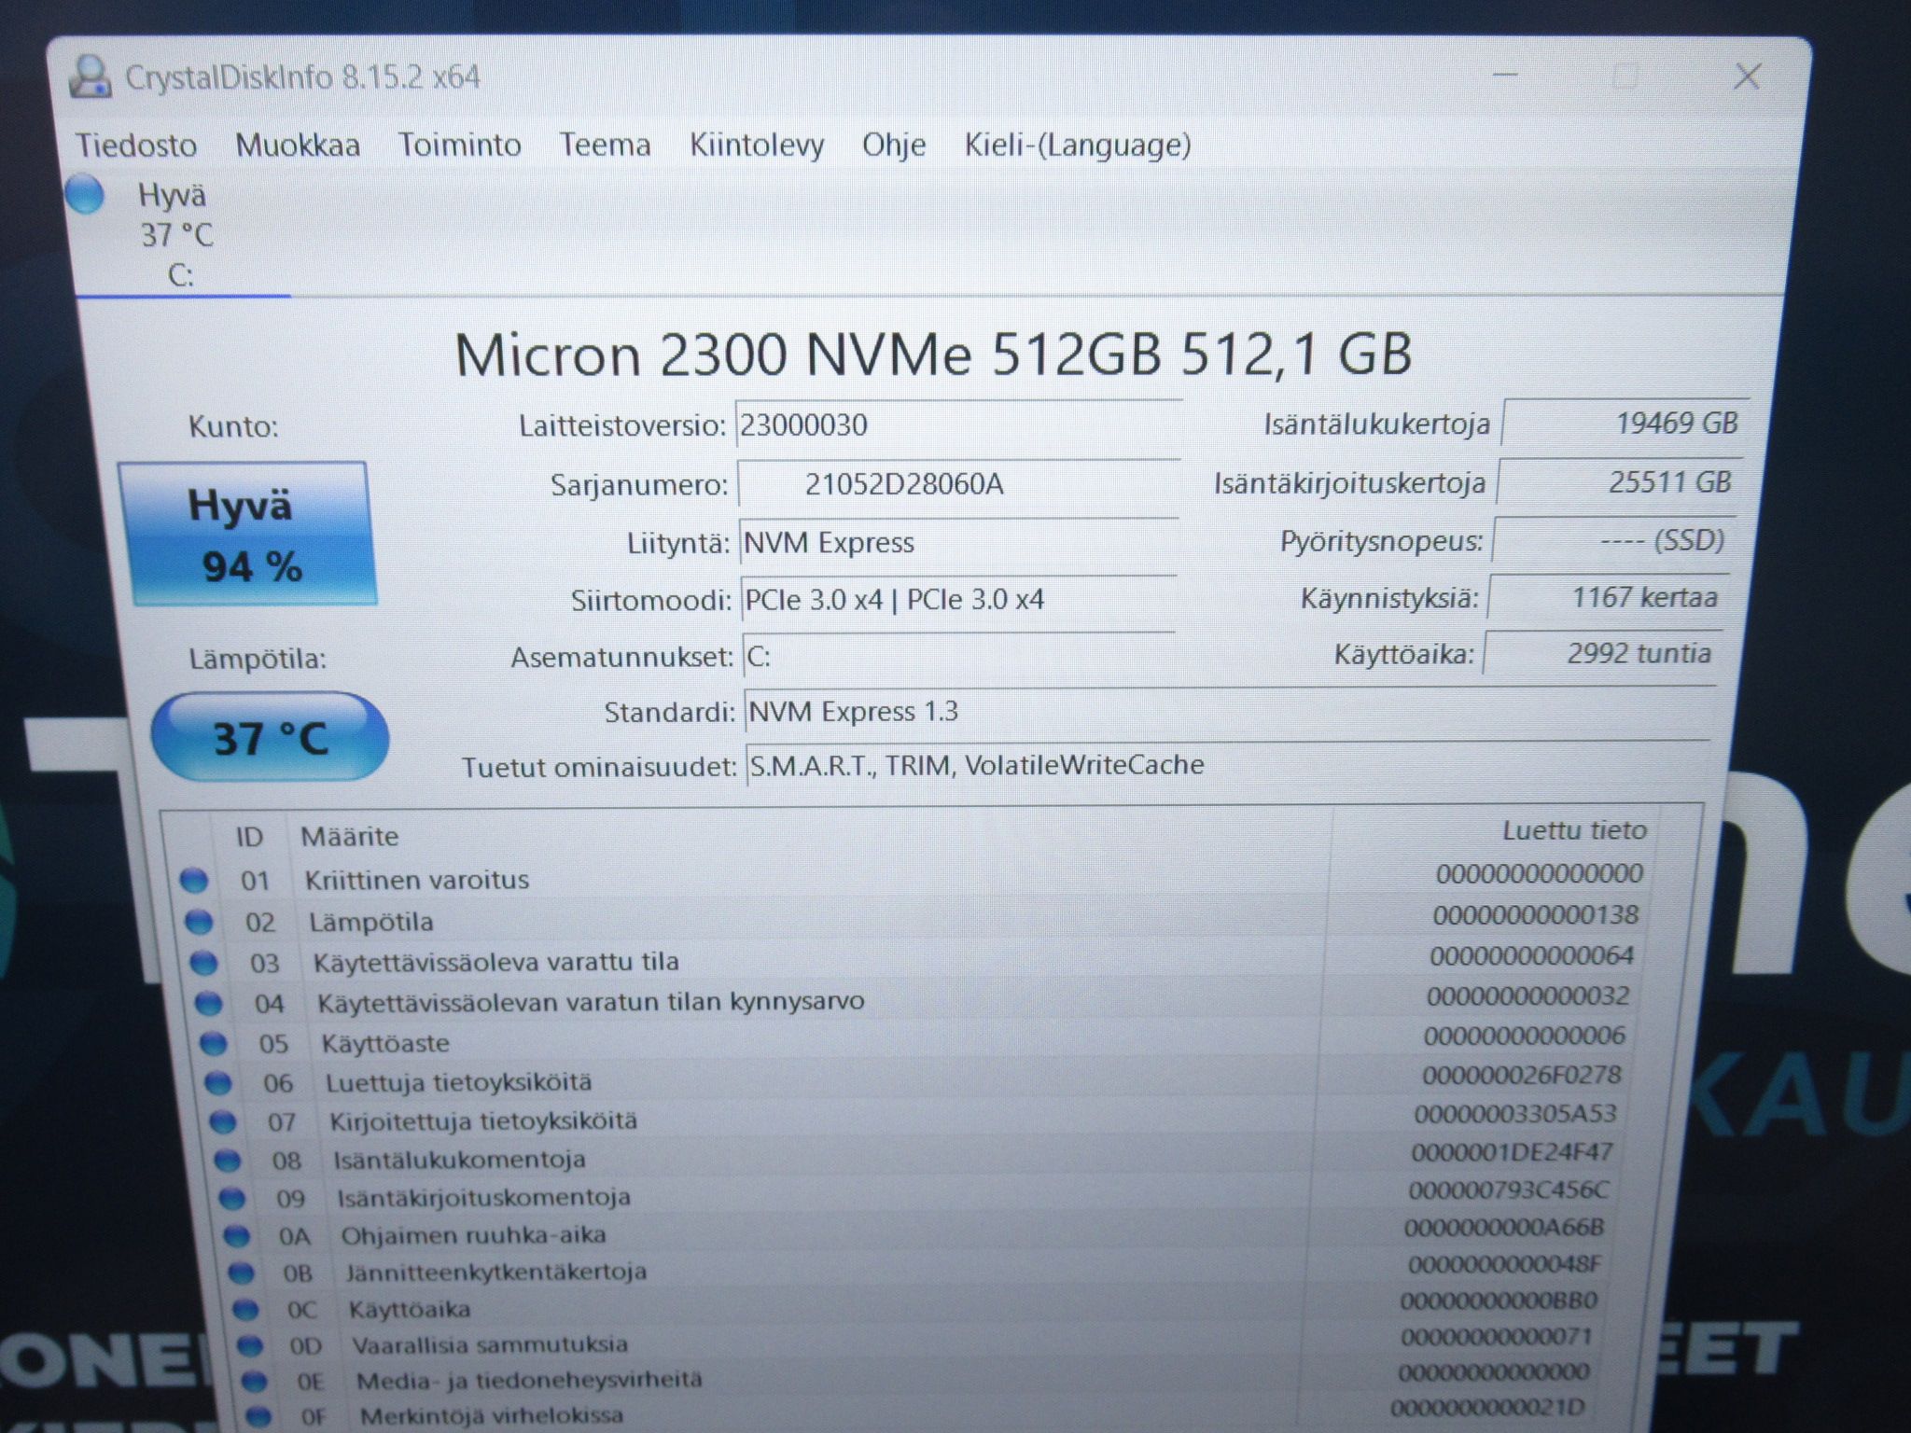Open the Tiedosto menu
Screen dimensions: 1911x1433
(136, 145)
